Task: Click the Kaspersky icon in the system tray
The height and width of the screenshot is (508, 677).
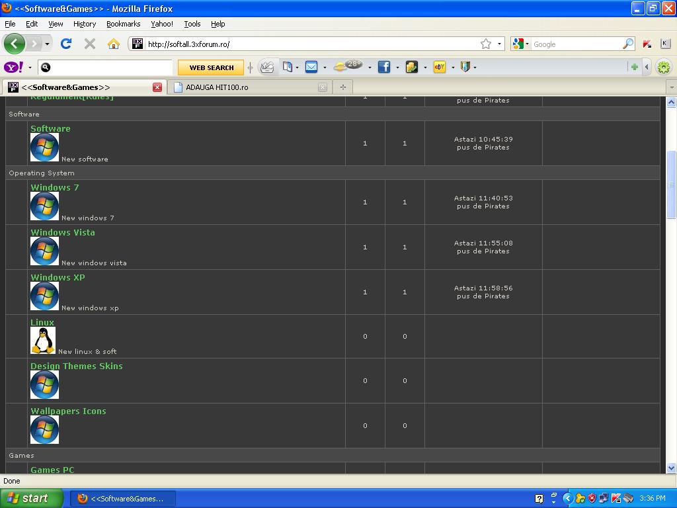Action: tap(616, 499)
